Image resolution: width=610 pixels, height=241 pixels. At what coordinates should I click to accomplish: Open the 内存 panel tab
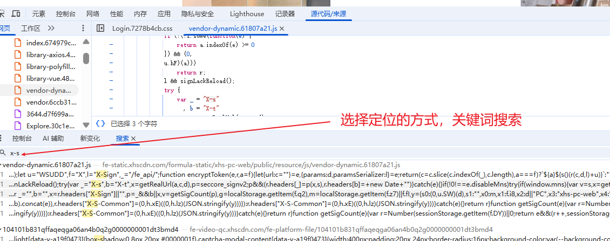(x=140, y=14)
